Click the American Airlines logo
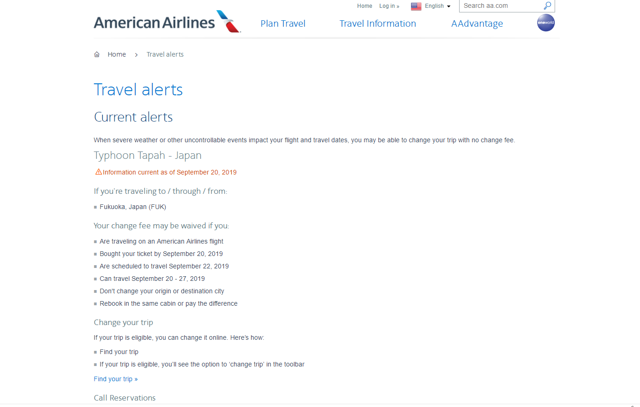Image resolution: width=640 pixels, height=407 pixels. coord(167,22)
